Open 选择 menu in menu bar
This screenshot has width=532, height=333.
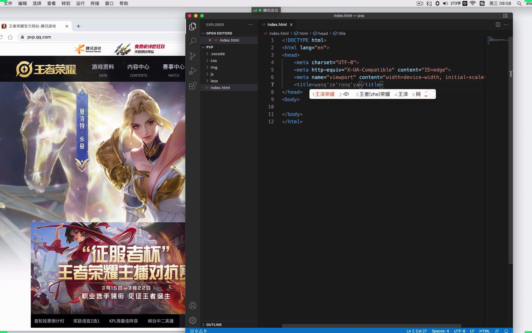tap(37, 3)
